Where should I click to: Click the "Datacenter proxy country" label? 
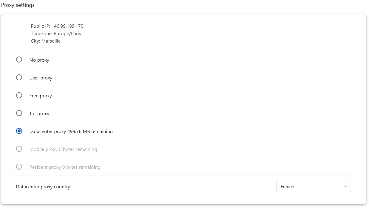point(43,187)
